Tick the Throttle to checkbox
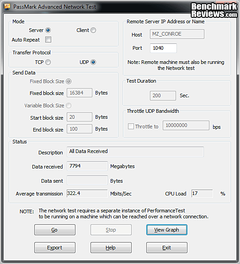This screenshot has width=240, height=264. pos(131,126)
